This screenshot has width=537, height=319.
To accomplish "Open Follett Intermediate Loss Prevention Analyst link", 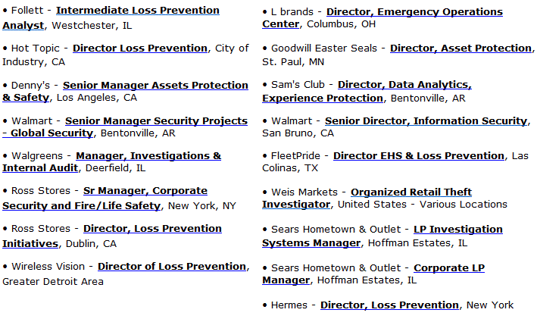I will click(138, 11).
